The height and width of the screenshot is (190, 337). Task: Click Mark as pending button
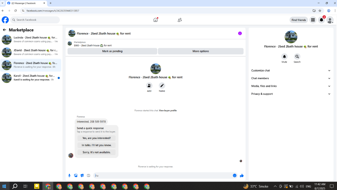pos(112,51)
